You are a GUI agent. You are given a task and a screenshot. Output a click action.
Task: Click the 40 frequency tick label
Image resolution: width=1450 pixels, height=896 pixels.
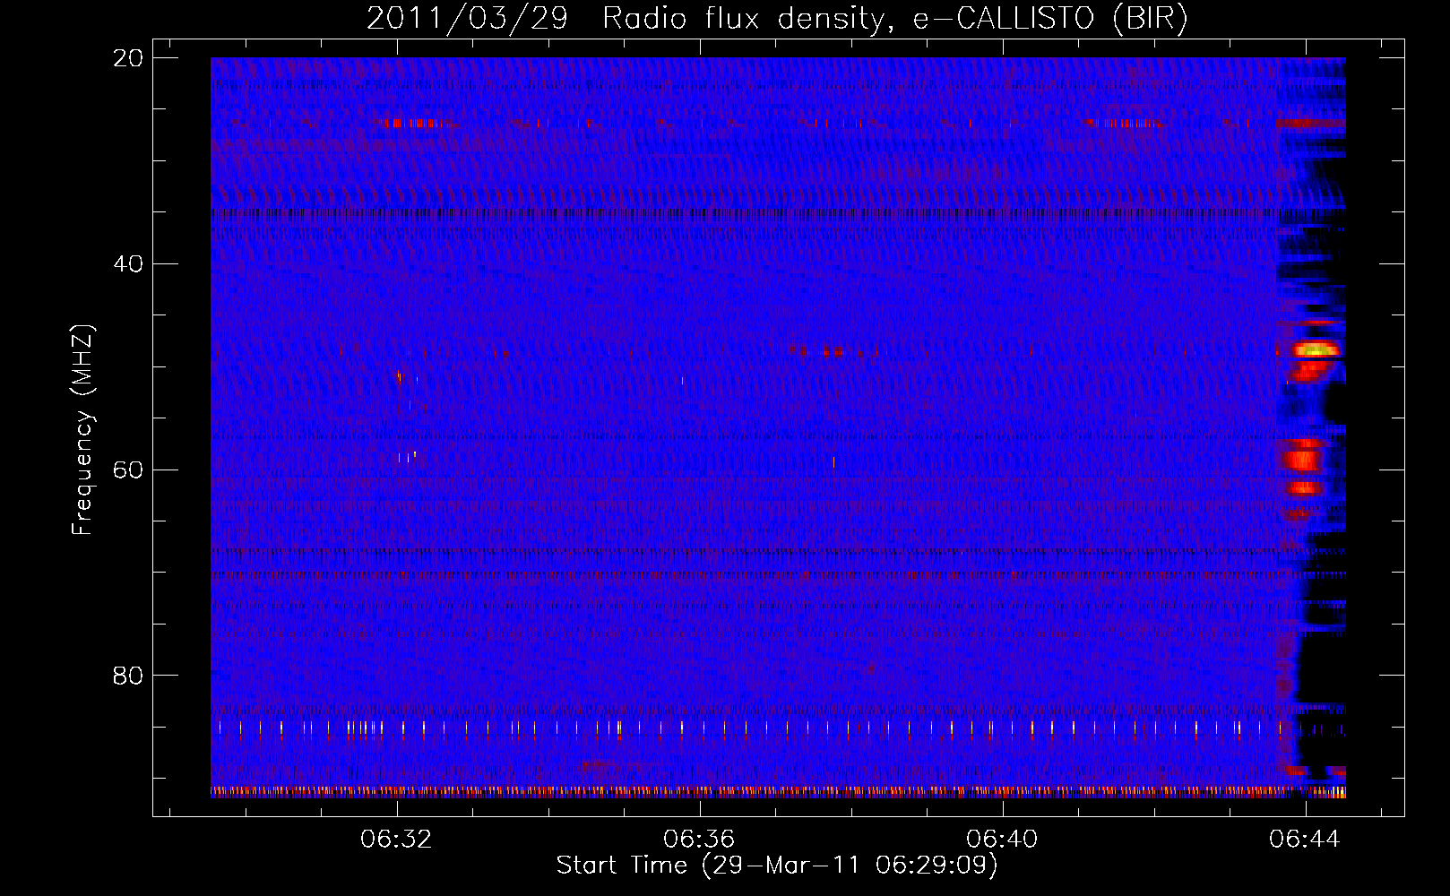(129, 264)
